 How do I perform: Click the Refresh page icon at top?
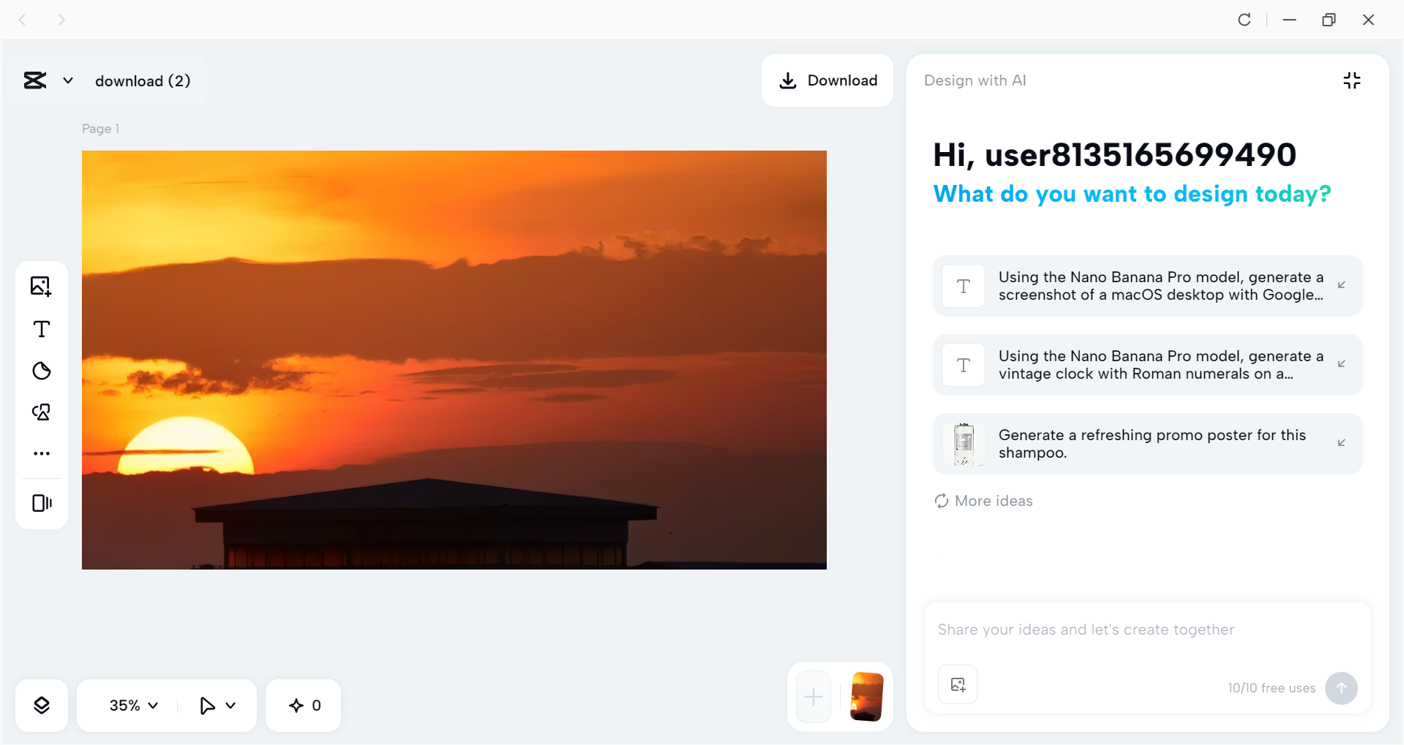tap(1245, 20)
